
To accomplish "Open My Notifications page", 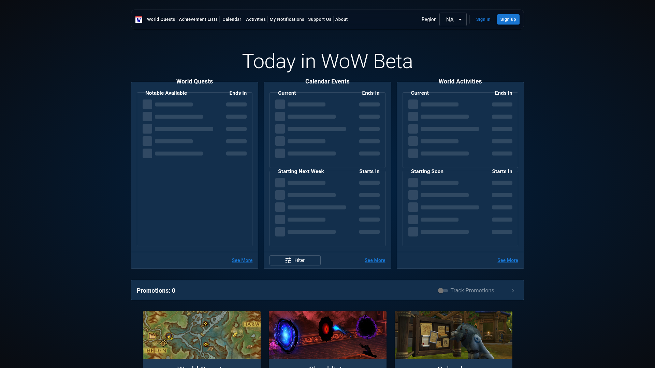I will [287, 19].
